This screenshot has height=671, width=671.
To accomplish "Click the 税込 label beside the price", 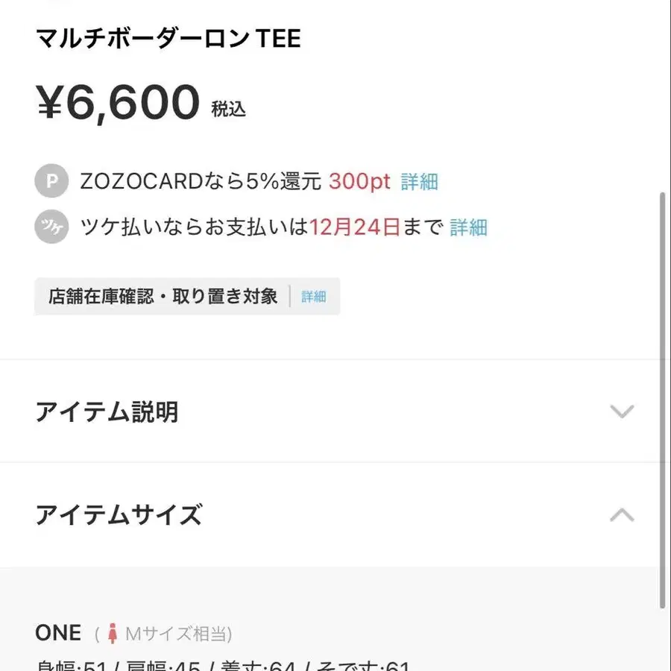I will tap(228, 110).
